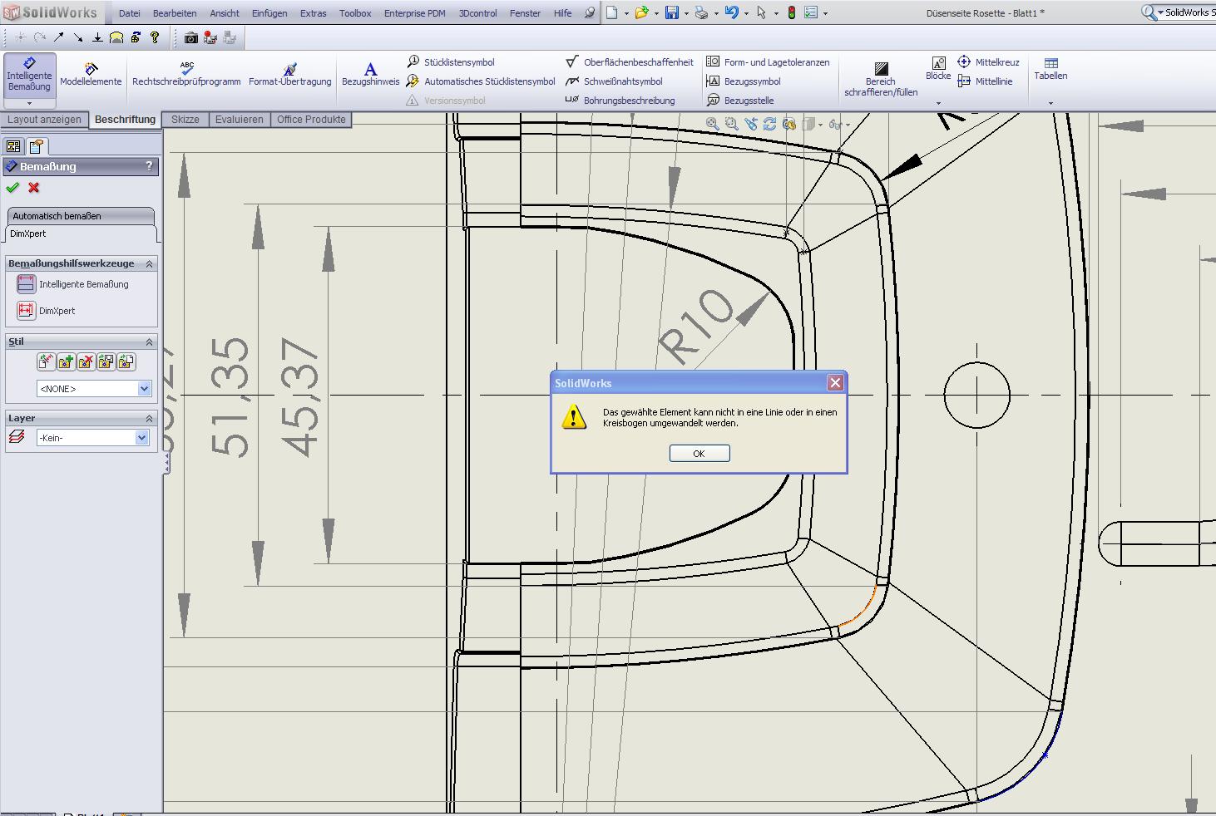Image resolution: width=1216 pixels, height=816 pixels.
Task: Expand the Blöcke dropdown arrow
Action: pos(938,103)
